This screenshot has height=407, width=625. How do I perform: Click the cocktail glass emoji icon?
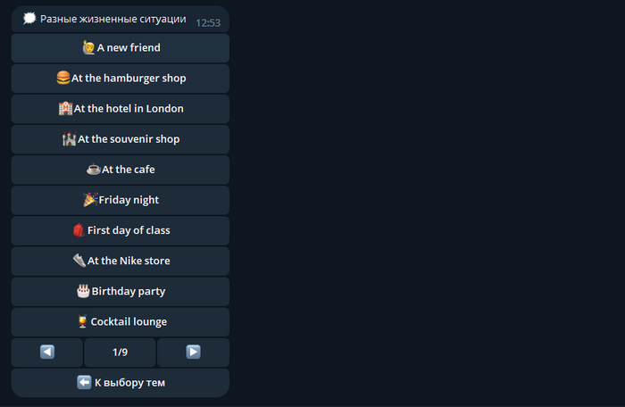[82, 321]
